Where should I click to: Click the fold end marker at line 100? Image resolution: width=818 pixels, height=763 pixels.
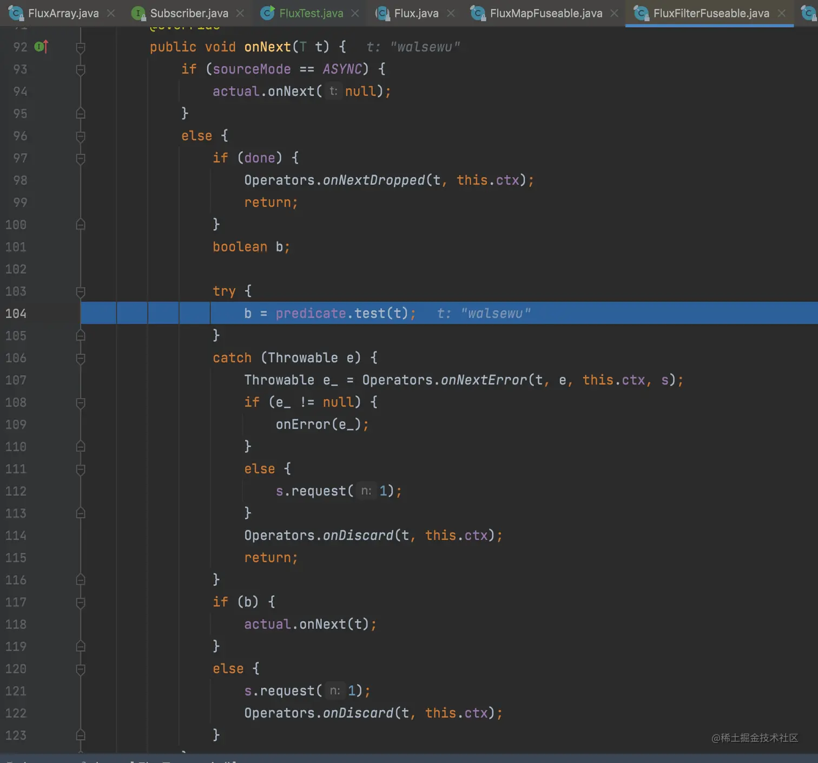coord(81,224)
